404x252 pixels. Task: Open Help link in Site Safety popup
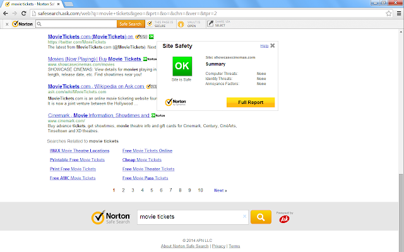point(264,46)
